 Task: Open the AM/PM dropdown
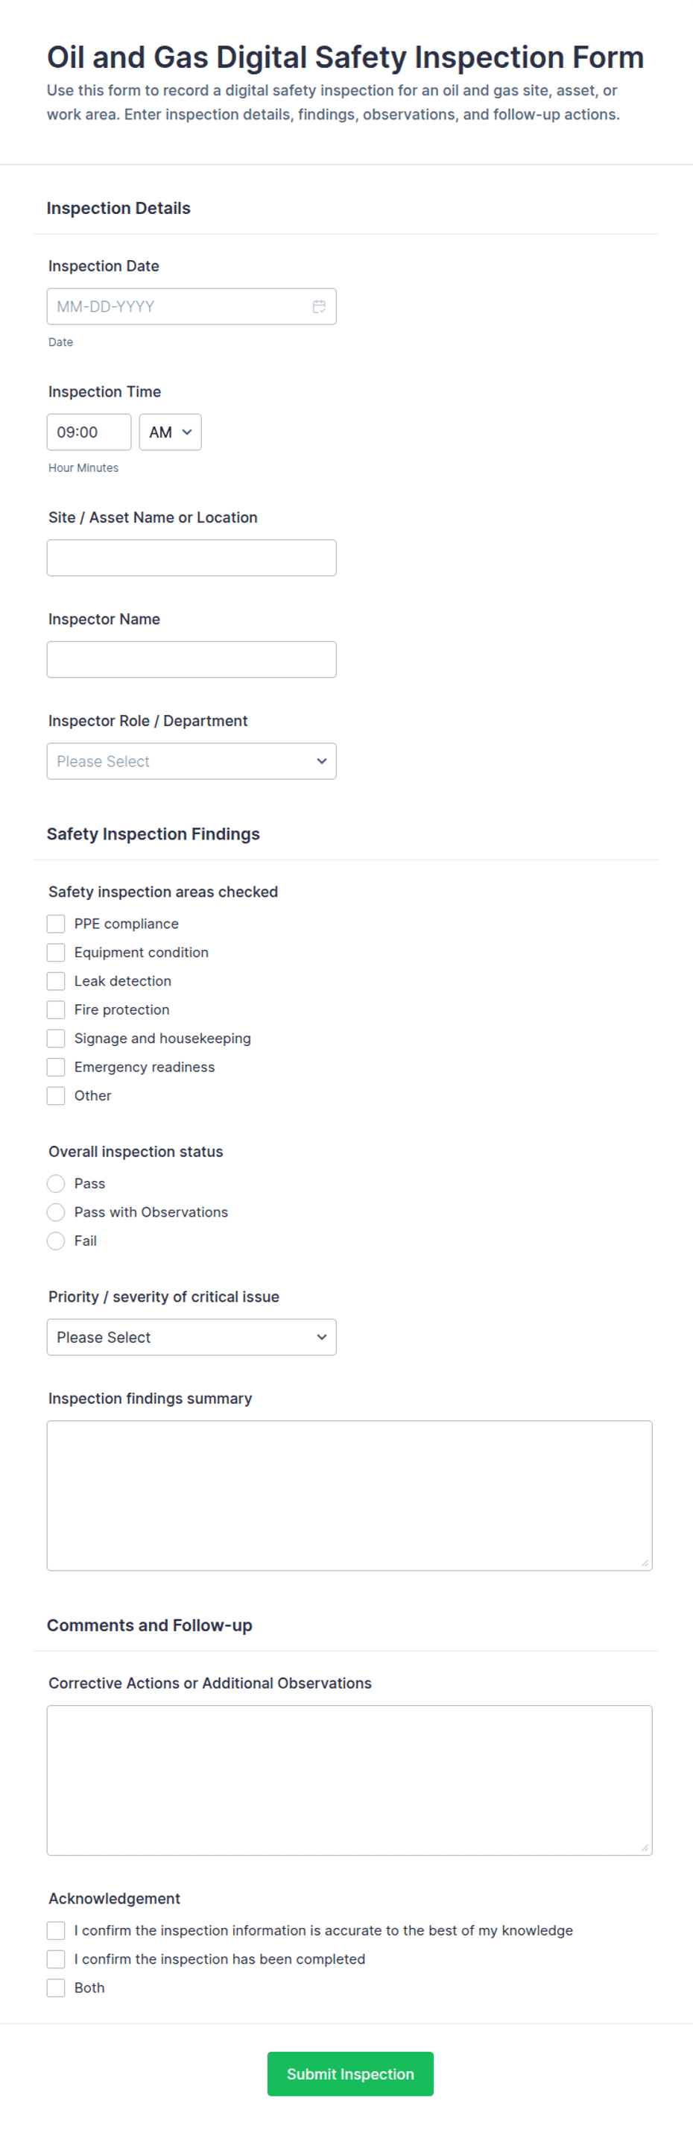tap(170, 432)
